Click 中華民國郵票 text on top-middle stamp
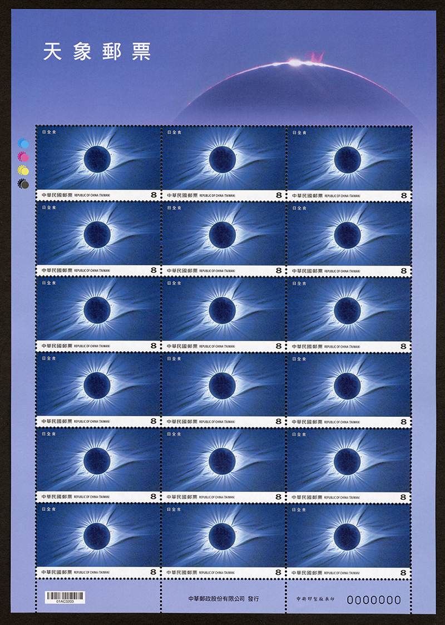Viewport: 445px width, 625px height. [x=182, y=195]
